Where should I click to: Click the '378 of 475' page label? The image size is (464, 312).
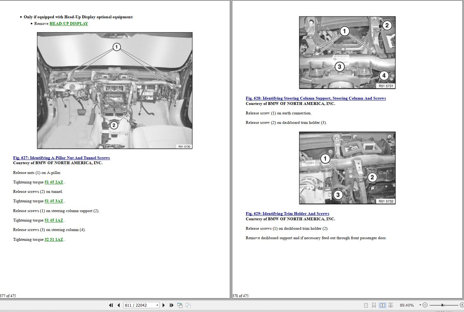click(x=241, y=296)
